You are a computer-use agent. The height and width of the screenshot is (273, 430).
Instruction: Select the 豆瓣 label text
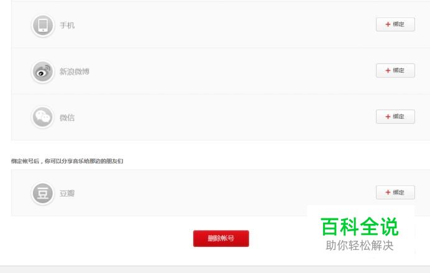click(x=67, y=193)
